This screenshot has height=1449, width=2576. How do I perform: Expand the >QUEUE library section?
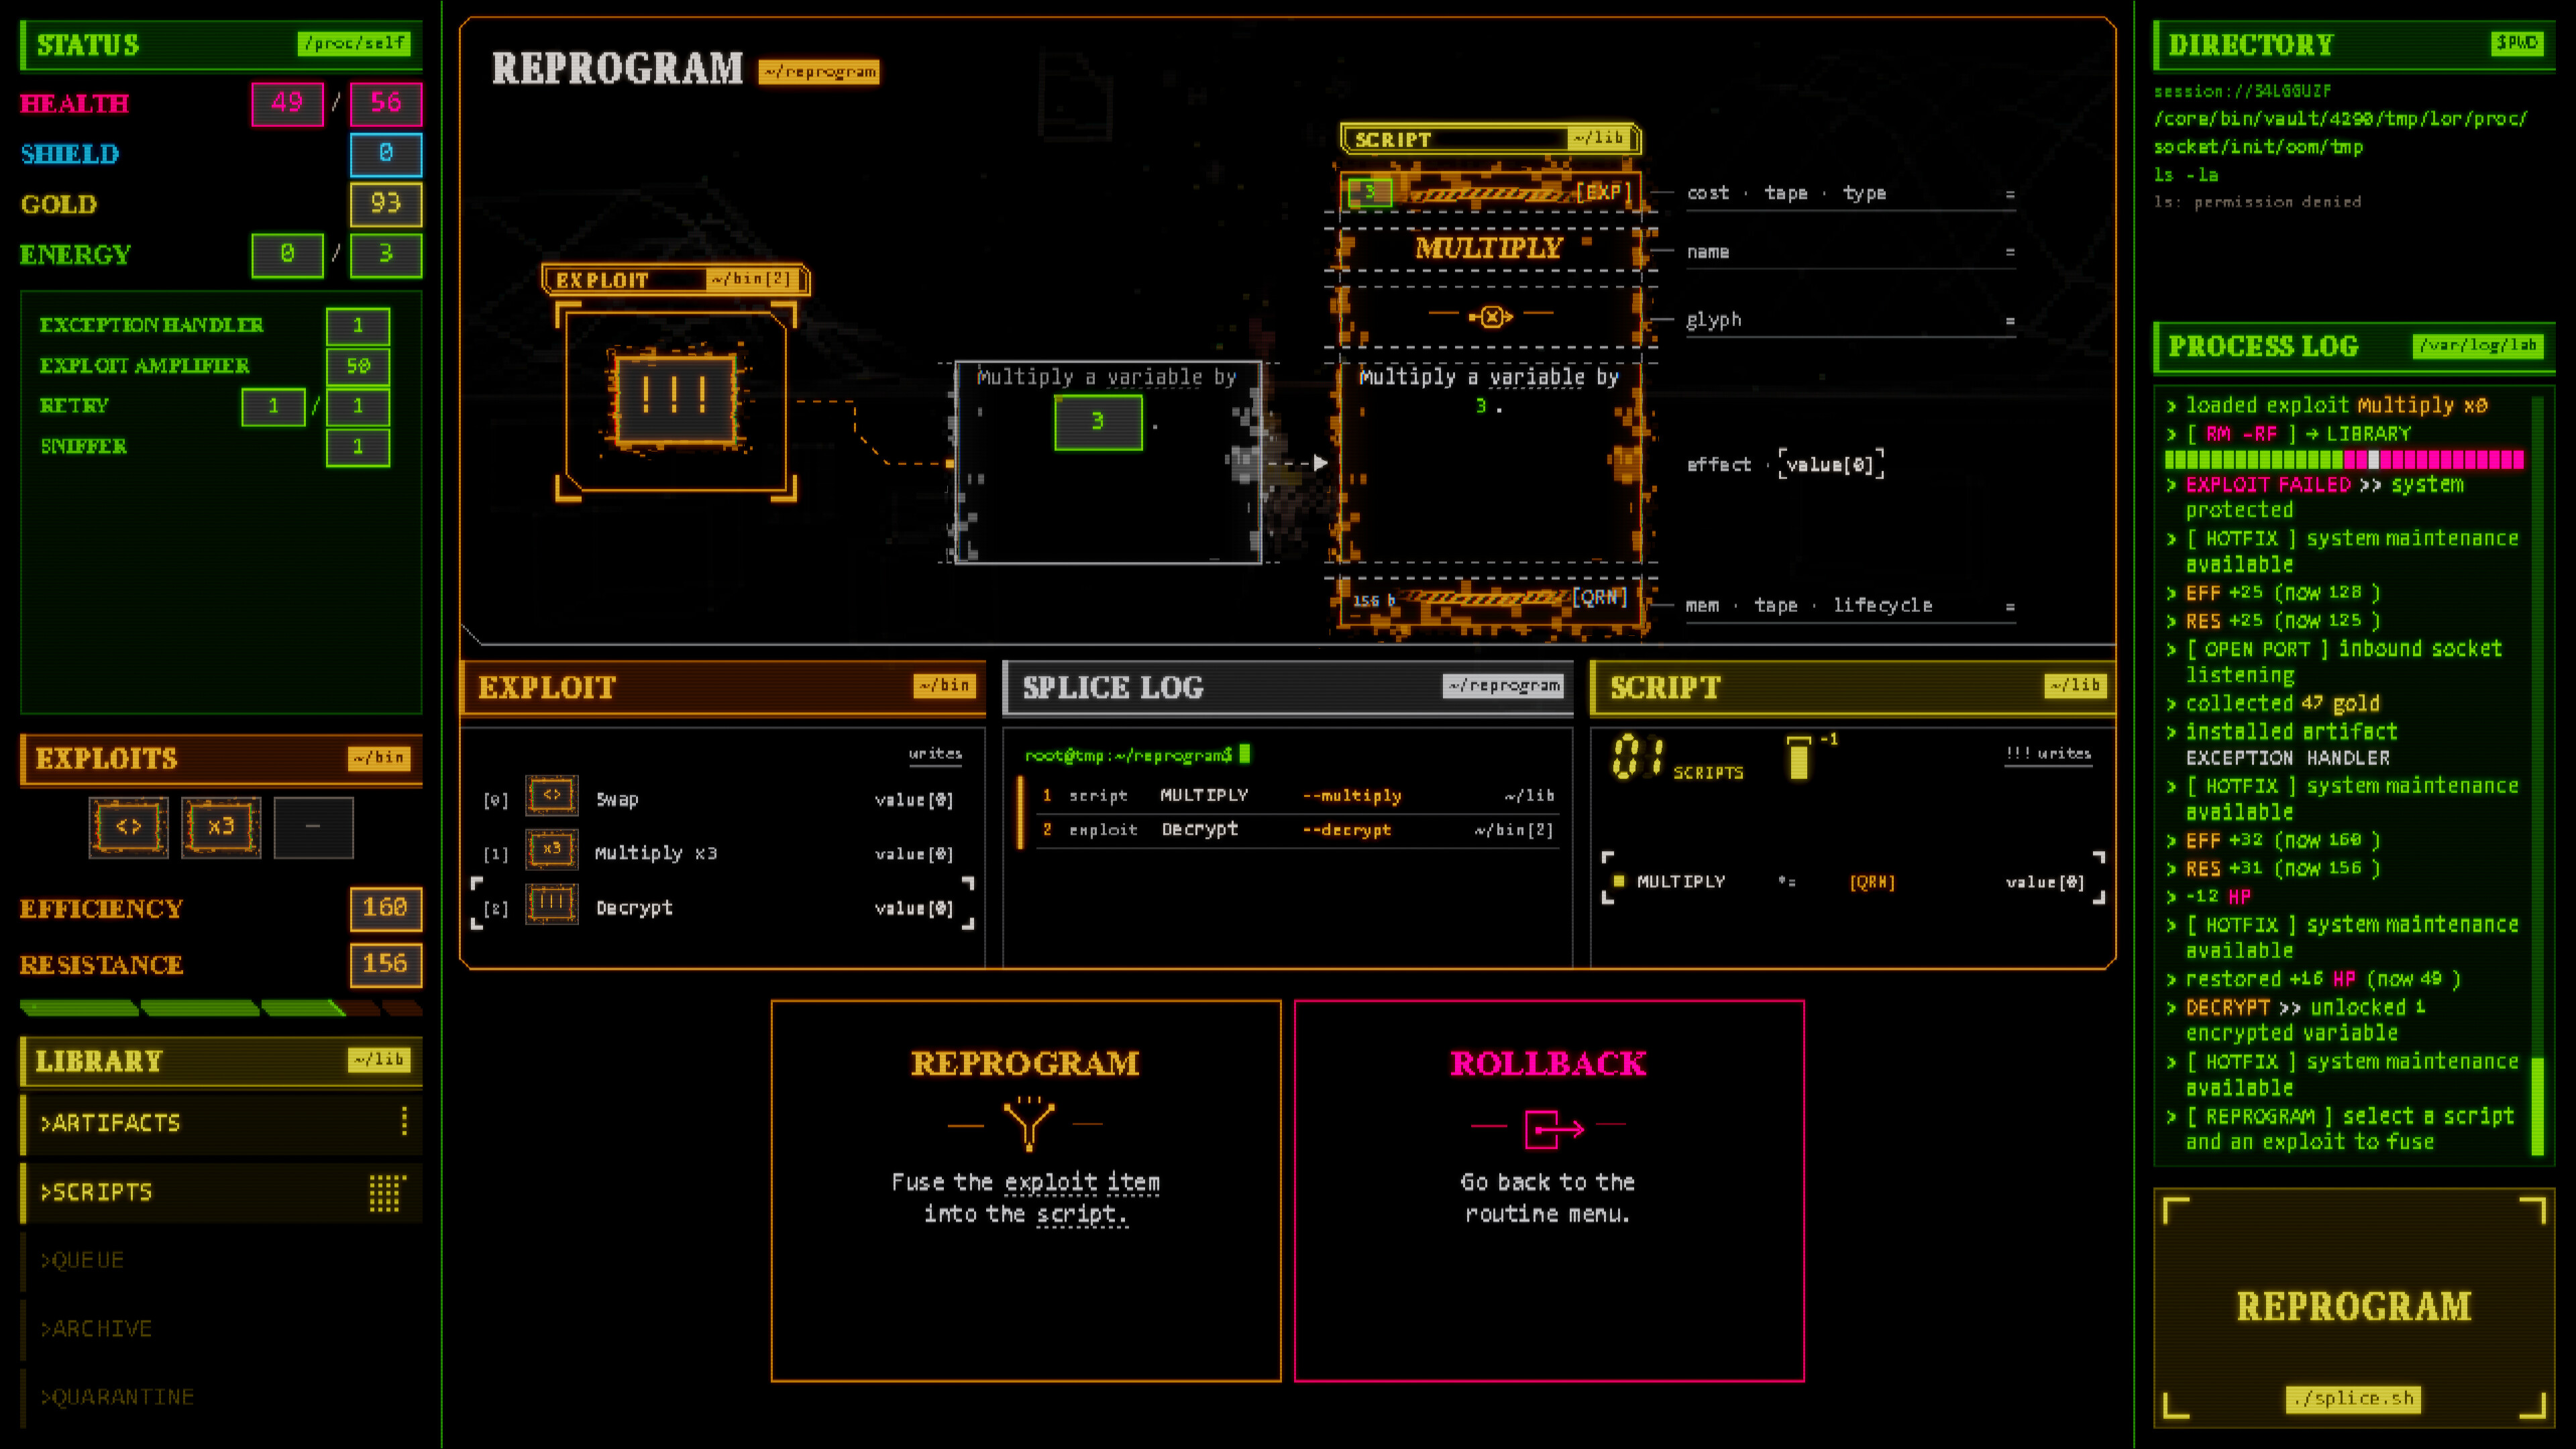221,1260
